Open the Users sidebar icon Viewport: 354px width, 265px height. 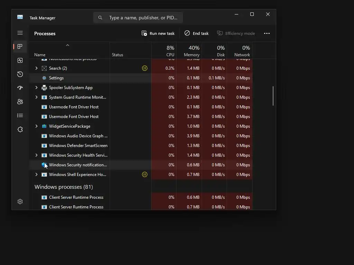tap(20, 102)
